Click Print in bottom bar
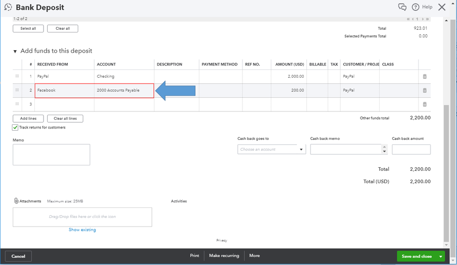The height and width of the screenshot is (265, 457). (195, 255)
